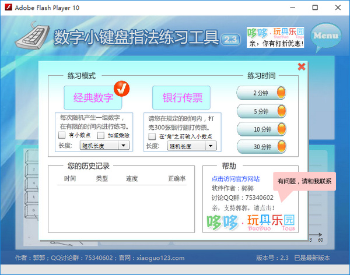Choose the 10 分钟 practice time
The width and height of the screenshot is (350, 275).
(x=261, y=129)
